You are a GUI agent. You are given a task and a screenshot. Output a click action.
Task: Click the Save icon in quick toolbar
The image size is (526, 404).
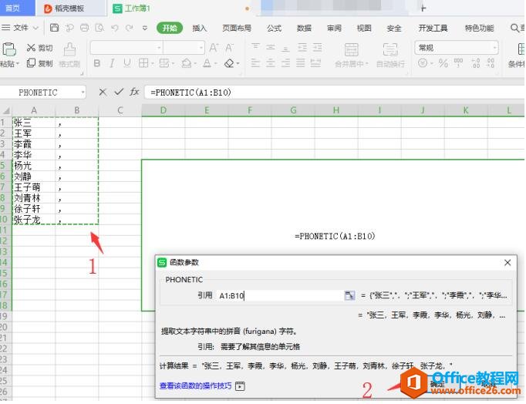tap(55, 28)
